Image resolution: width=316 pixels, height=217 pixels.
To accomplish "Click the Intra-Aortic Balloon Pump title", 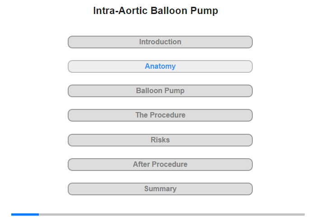I will [156, 11].
